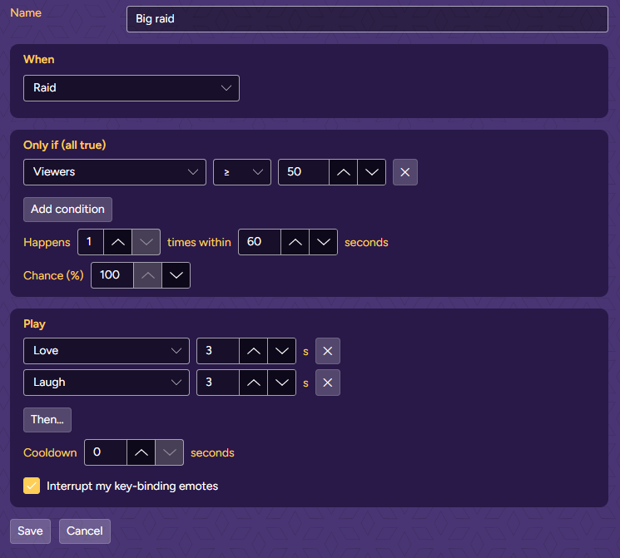Screen dimensions: 620x558
Task: Click the Love emote duration field
Action: click(x=218, y=351)
